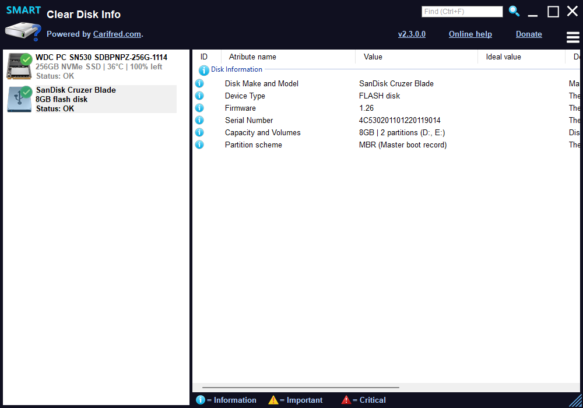Click the 8GB flash disk subtitle
583x408 pixels.
[x=61, y=99]
